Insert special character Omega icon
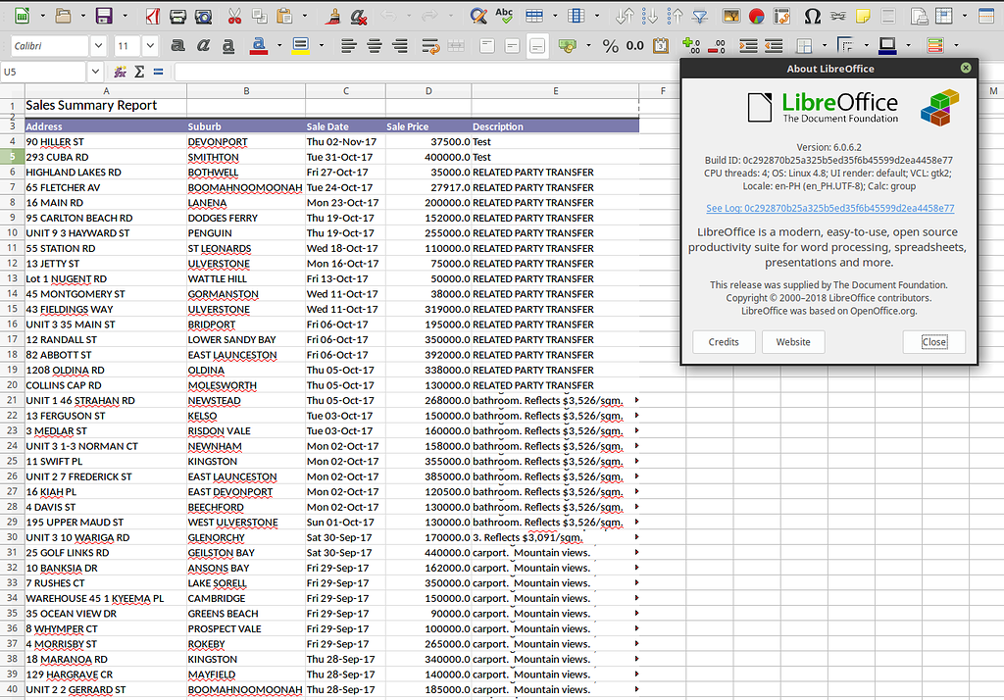The width and height of the screenshot is (1004, 700). point(812,16)
